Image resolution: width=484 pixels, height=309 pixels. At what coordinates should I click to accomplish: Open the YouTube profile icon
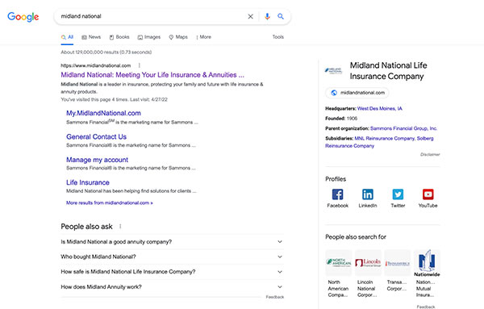[x=428, y=194]
